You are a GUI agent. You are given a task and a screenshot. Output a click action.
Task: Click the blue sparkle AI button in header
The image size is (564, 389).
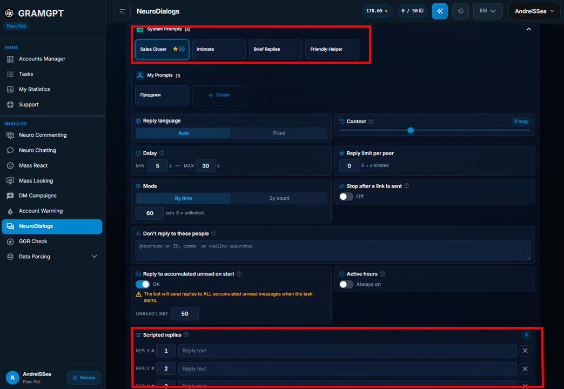coord(440,11)
